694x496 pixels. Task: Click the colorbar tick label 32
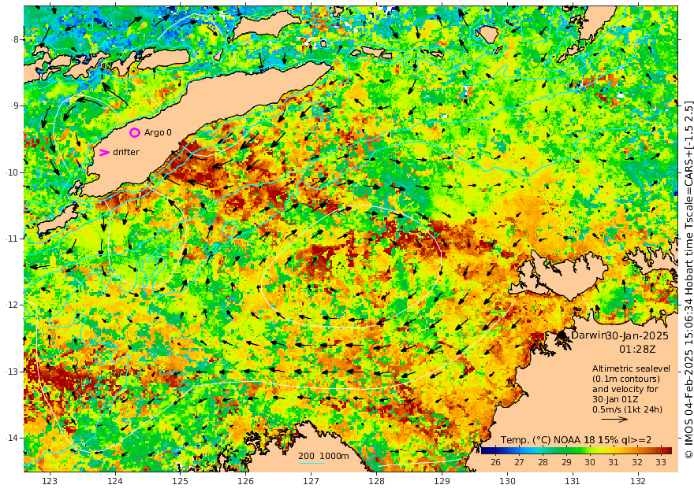[x=637, y=462]
